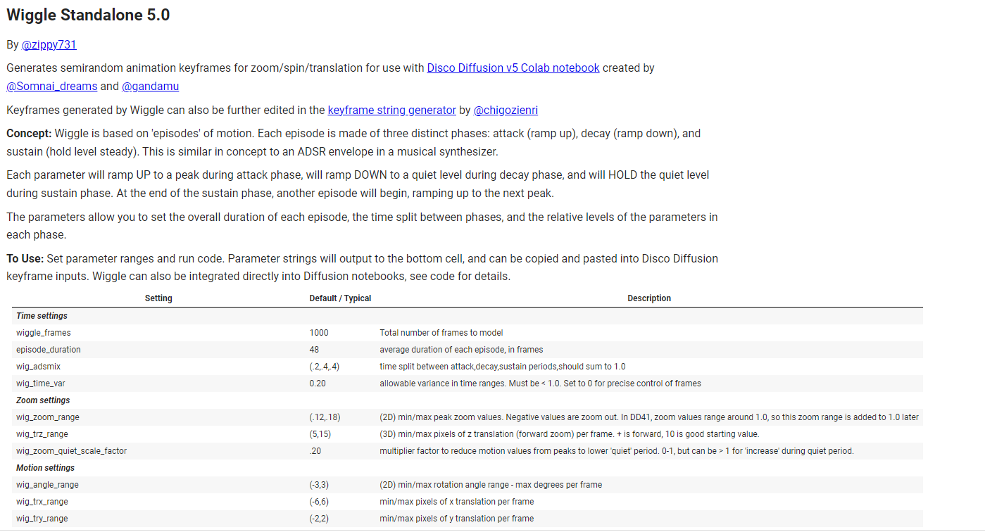Click the (.12,.18) default value
This screenshot has height=532, width=985.
pos(325,417)
